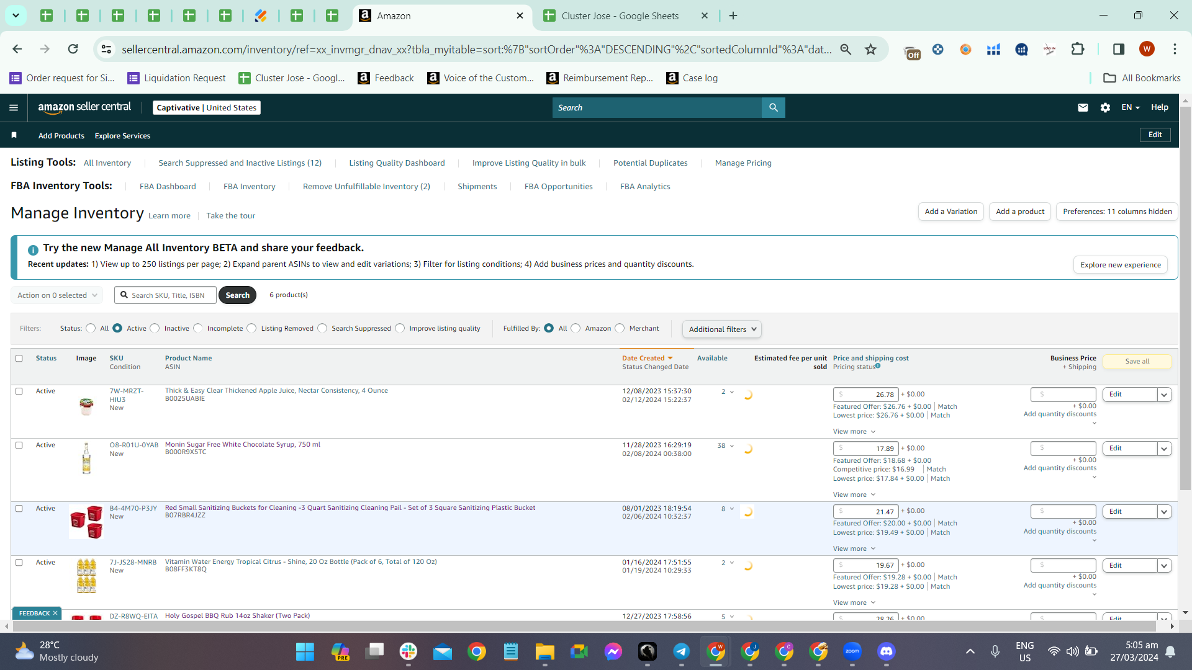Open the Shipments tab
The width and height of the screenshot is (1192, 670).
click(477, 186)
